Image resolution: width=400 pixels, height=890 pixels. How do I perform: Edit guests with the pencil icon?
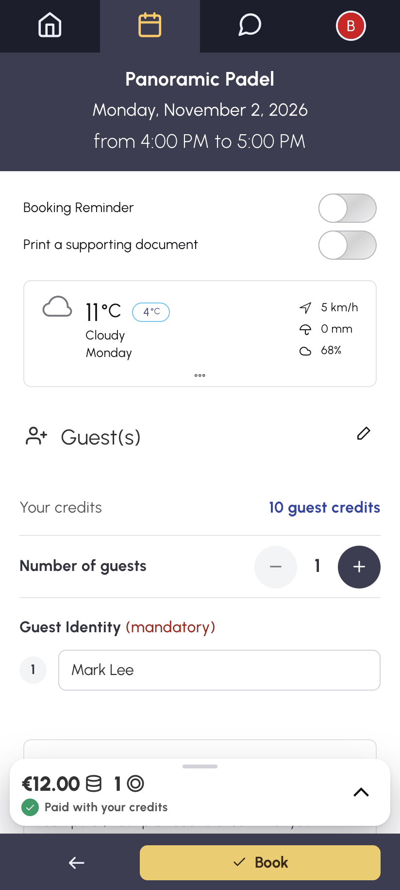tap(364, 433)
